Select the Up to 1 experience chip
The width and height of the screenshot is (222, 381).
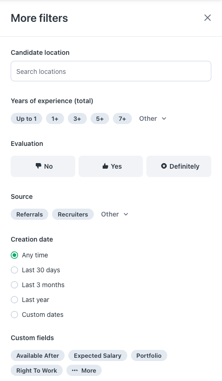tap(26, 118)
